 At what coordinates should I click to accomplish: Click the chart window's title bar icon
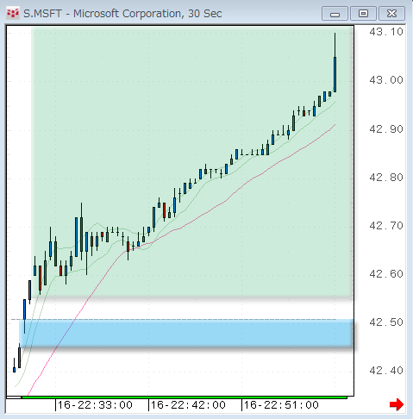(x=13, y=14)
